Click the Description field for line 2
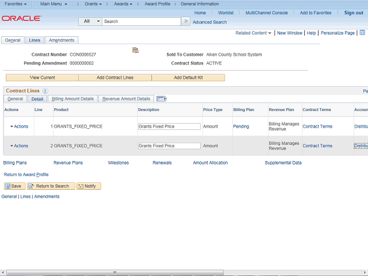The height and width of the screenshot is (276, 368). click(x=169, y=145)
